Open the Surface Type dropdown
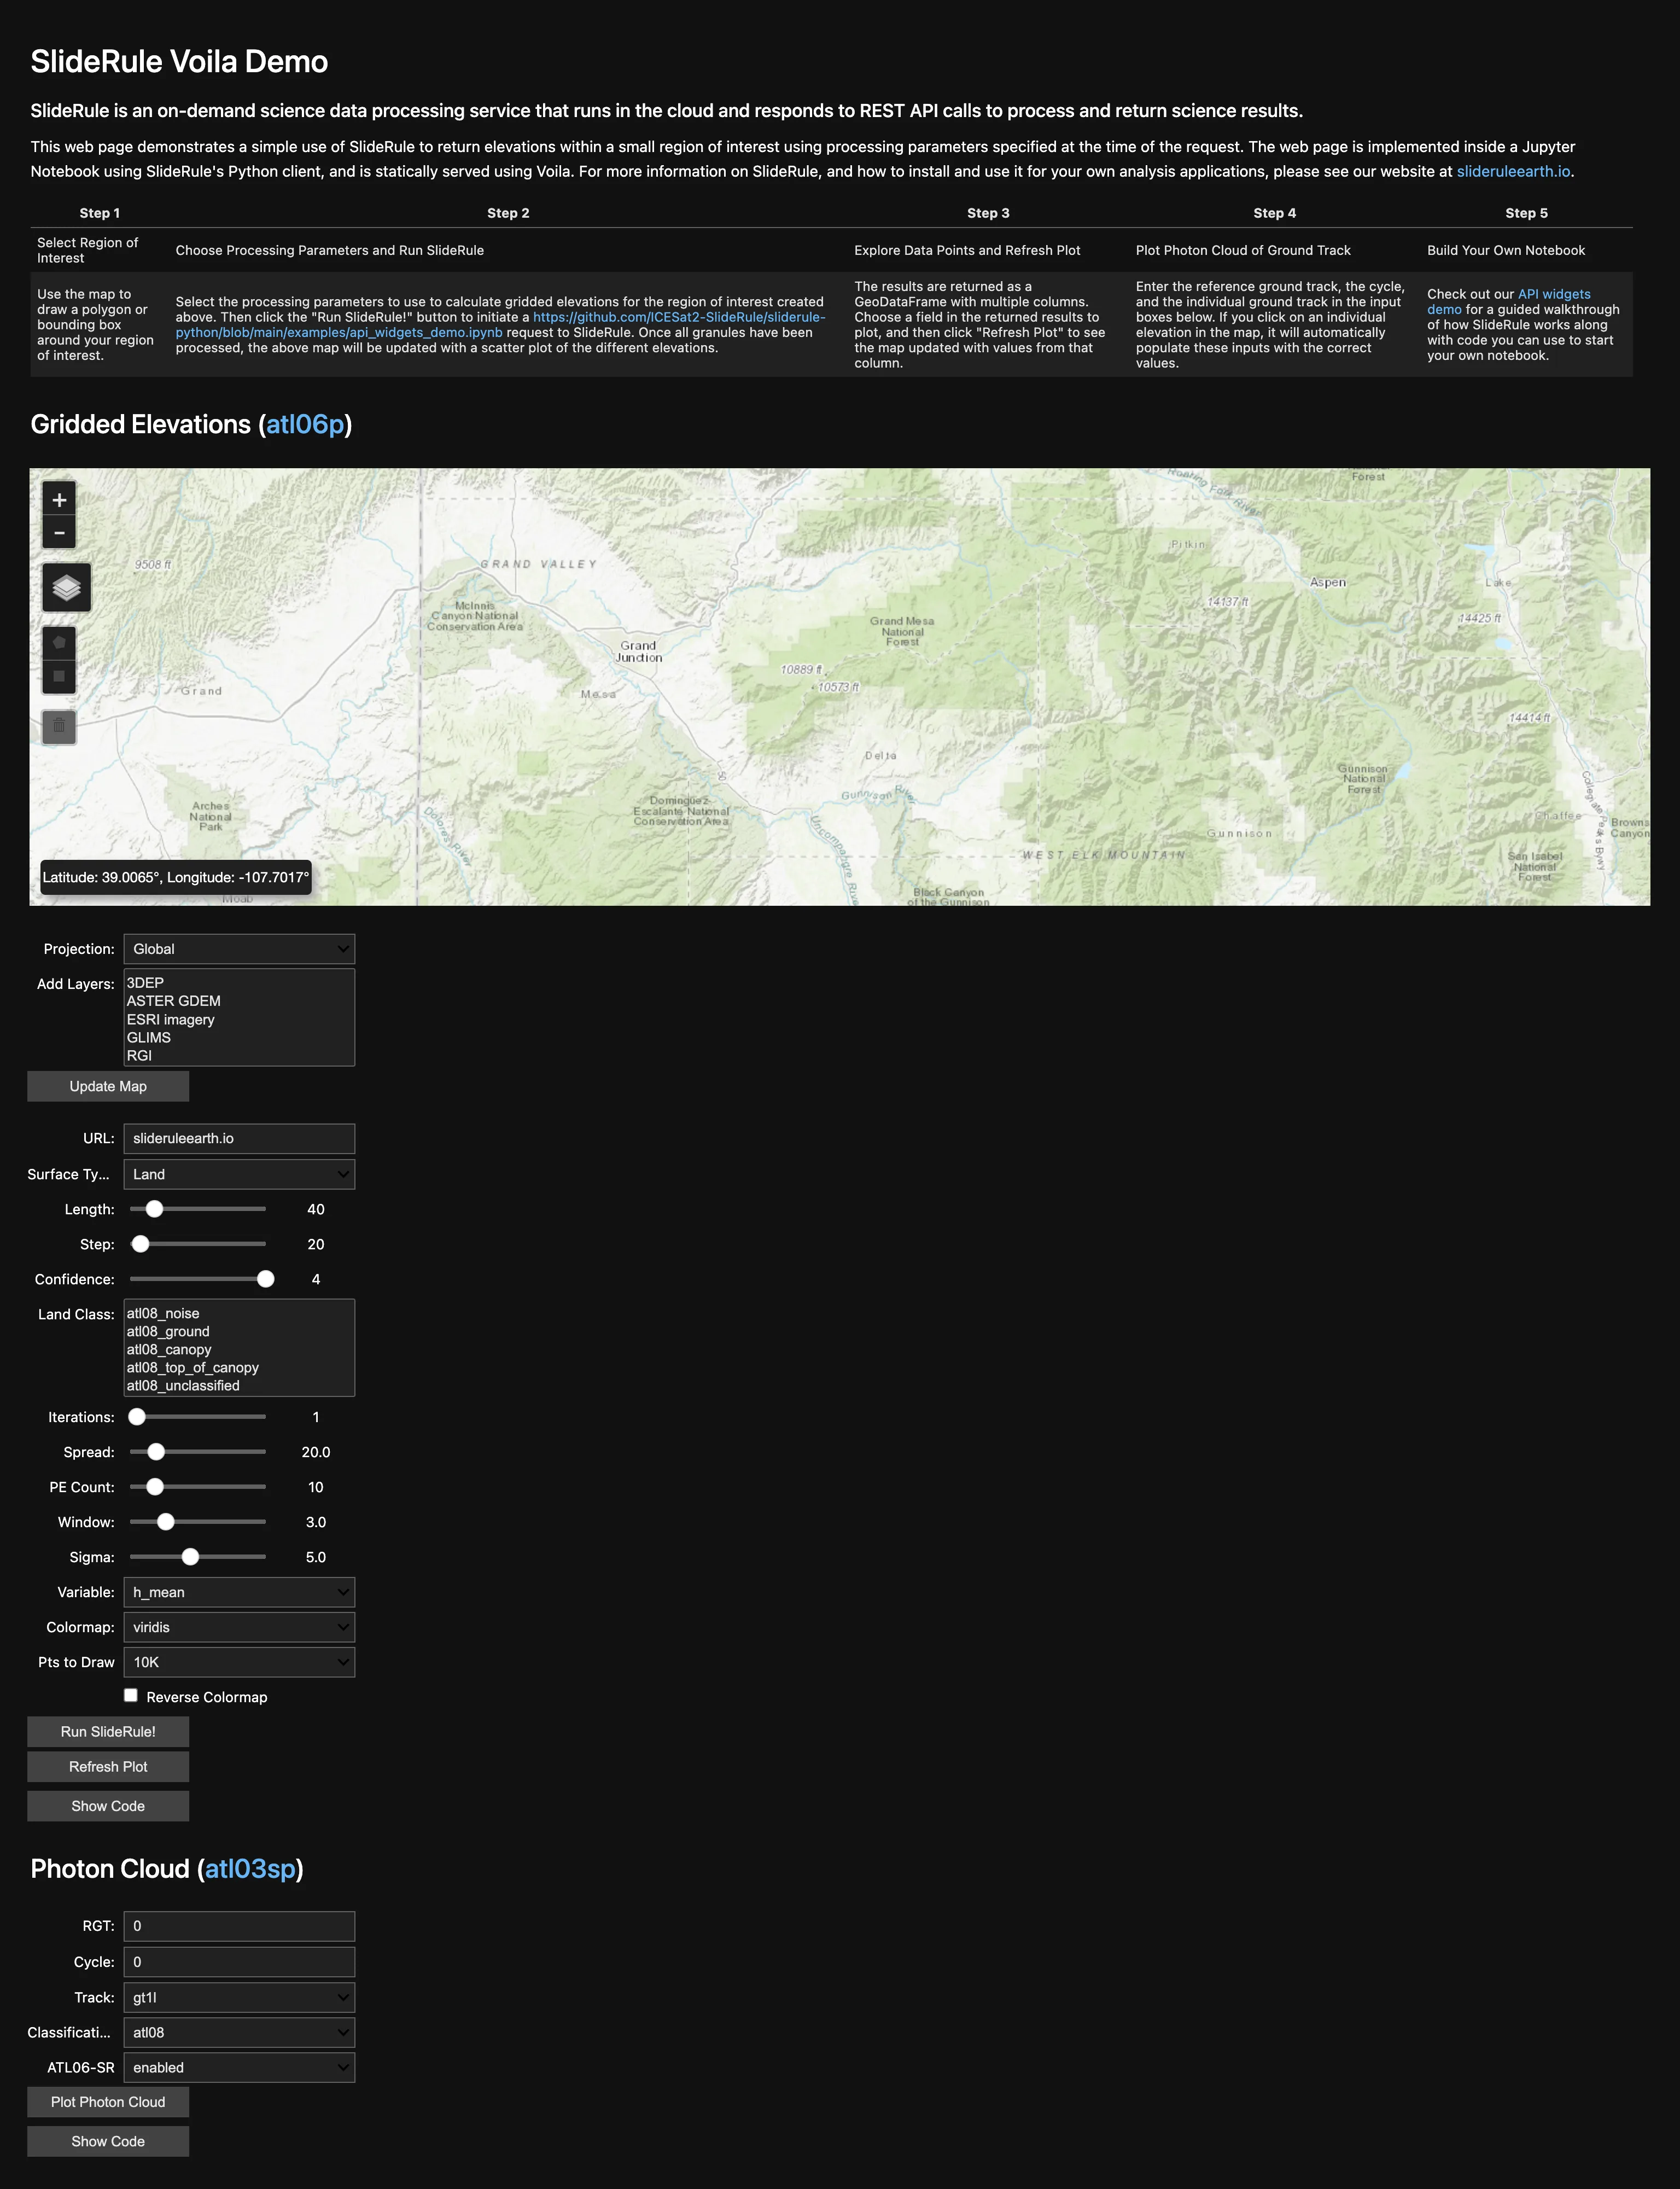This screenshot has height=2189, width=1680. tap(239, 1174)
